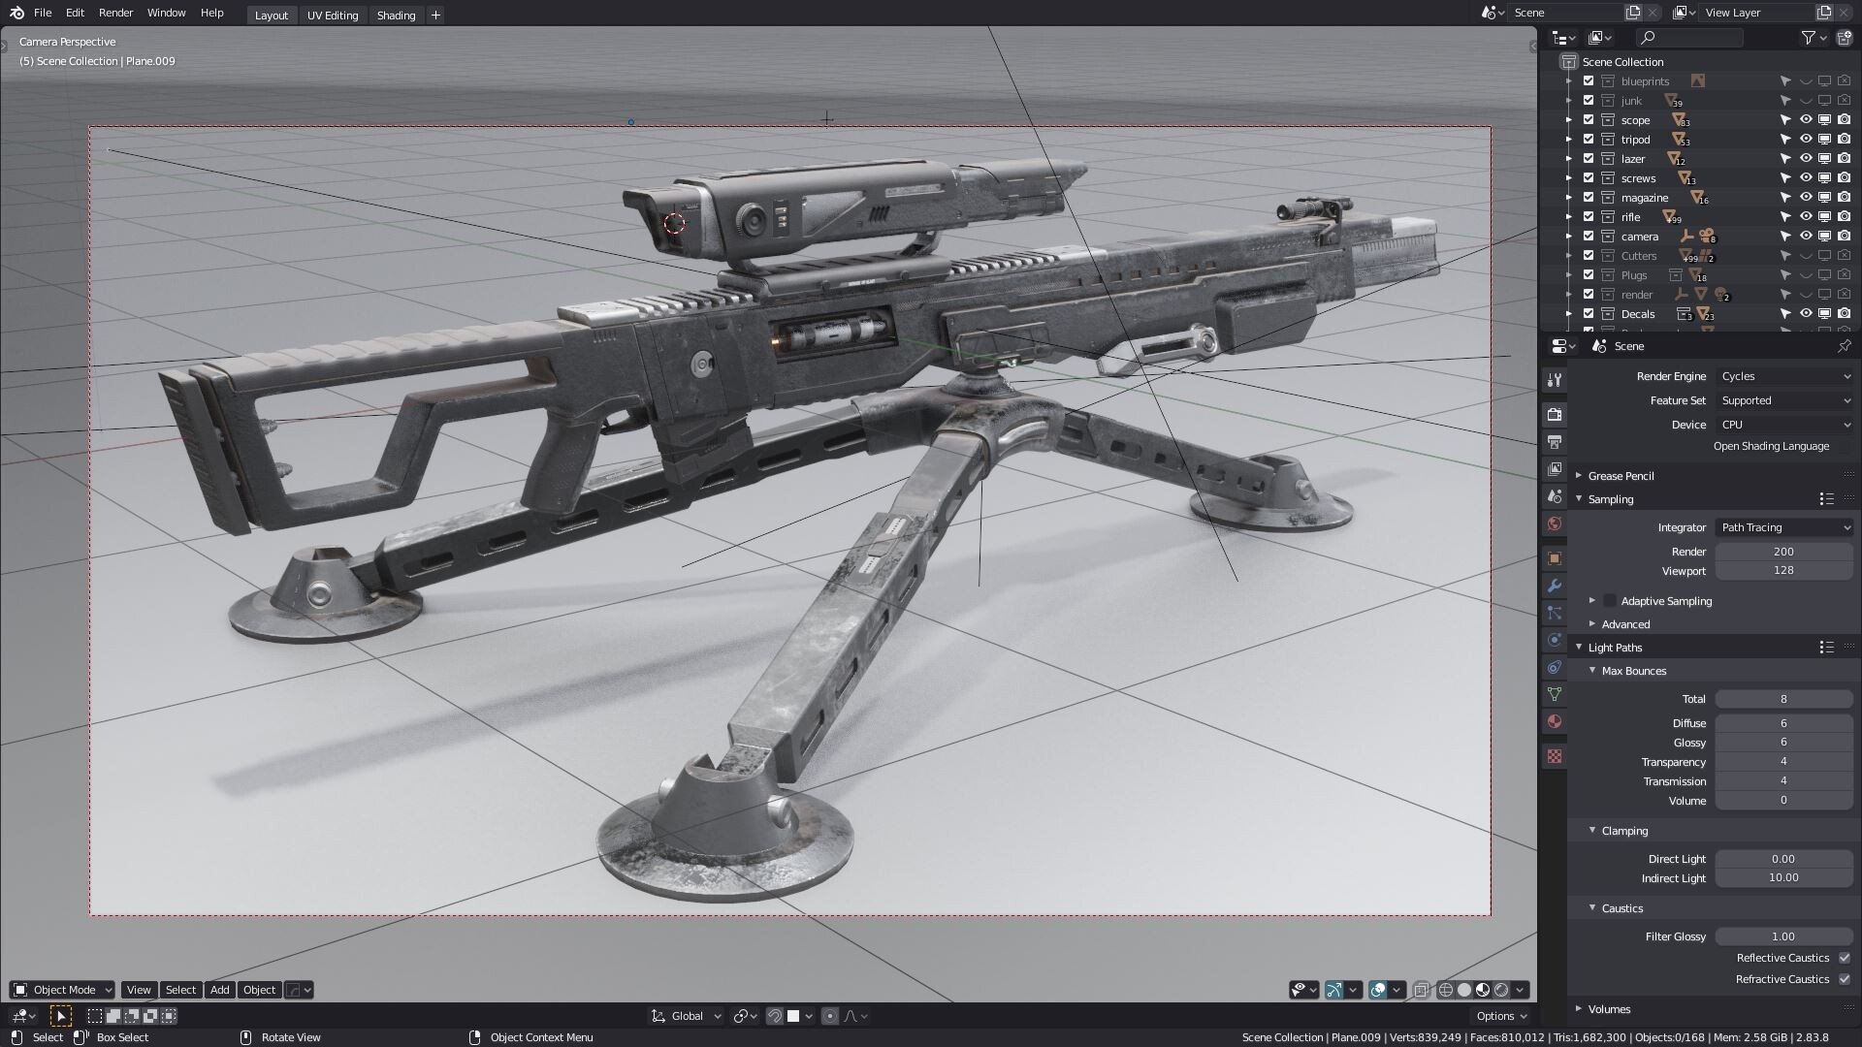Open the Render Engine dropdown
The height and width of the screenshot is (1047, 1862).
1782,376
